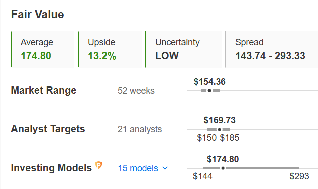
Task: Click the Analyst Targets average dot marker
Action: (219, 129)
